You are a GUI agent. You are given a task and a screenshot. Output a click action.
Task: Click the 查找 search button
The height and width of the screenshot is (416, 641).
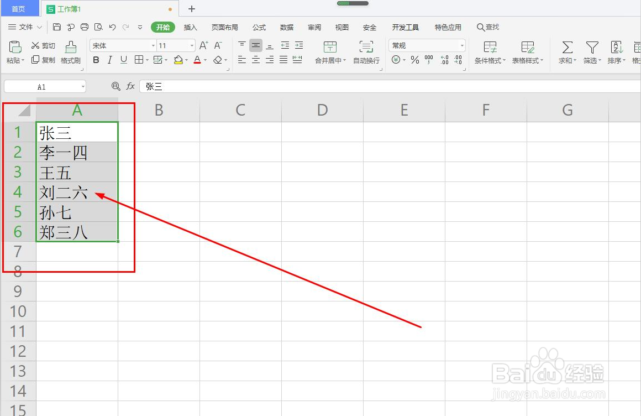pyautogui.click(x=488, y=27)
